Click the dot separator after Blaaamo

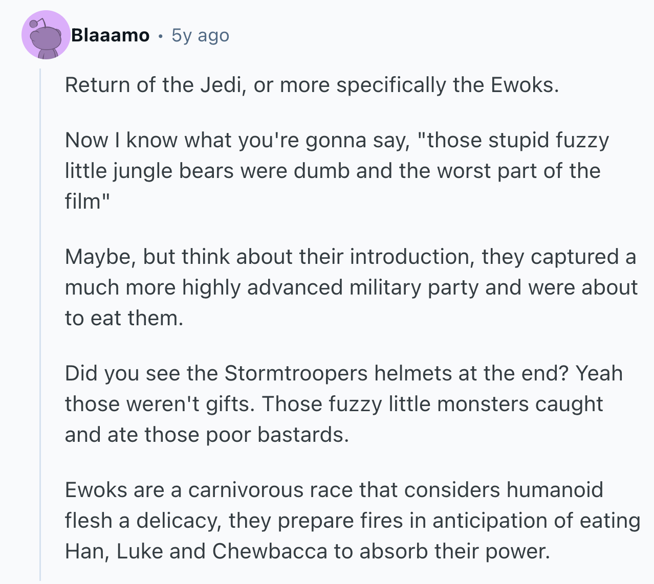(x=161, y=36)
